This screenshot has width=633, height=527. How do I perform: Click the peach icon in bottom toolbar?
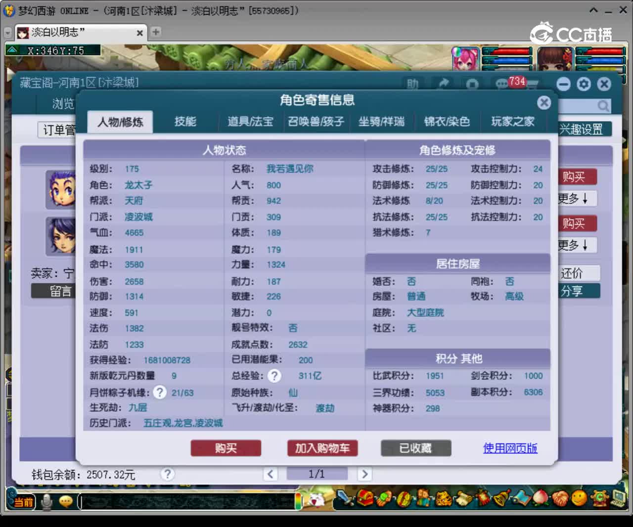[540, 498]
